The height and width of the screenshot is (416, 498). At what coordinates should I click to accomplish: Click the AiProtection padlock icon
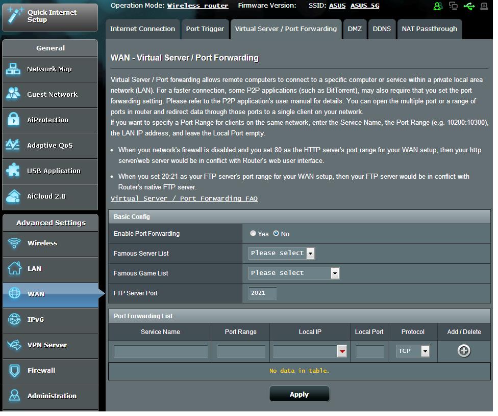[x=13, y=120]
